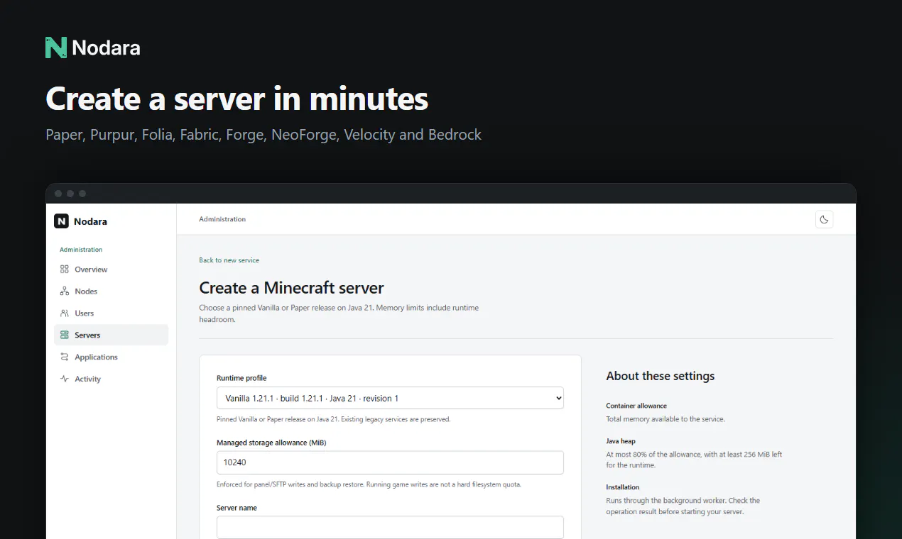Click the Nodara N icon in sidebar
Image resolution: width=902 pixels, height=539 pixels.
tap(61, 221)
